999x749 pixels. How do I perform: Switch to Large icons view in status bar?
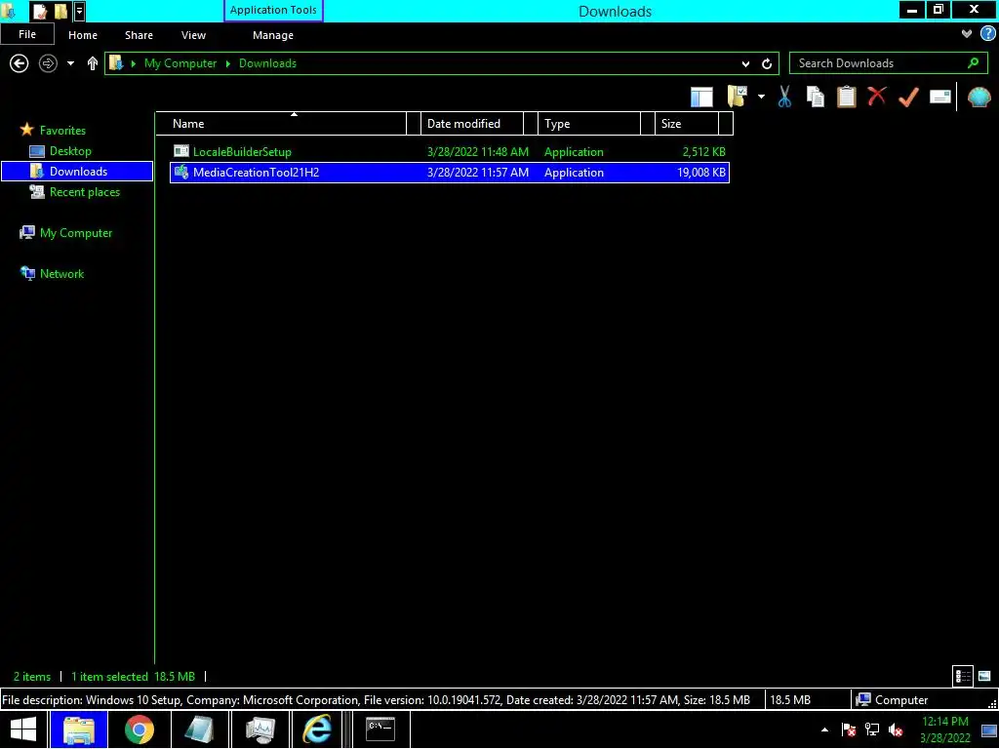[x=984, y=677]
